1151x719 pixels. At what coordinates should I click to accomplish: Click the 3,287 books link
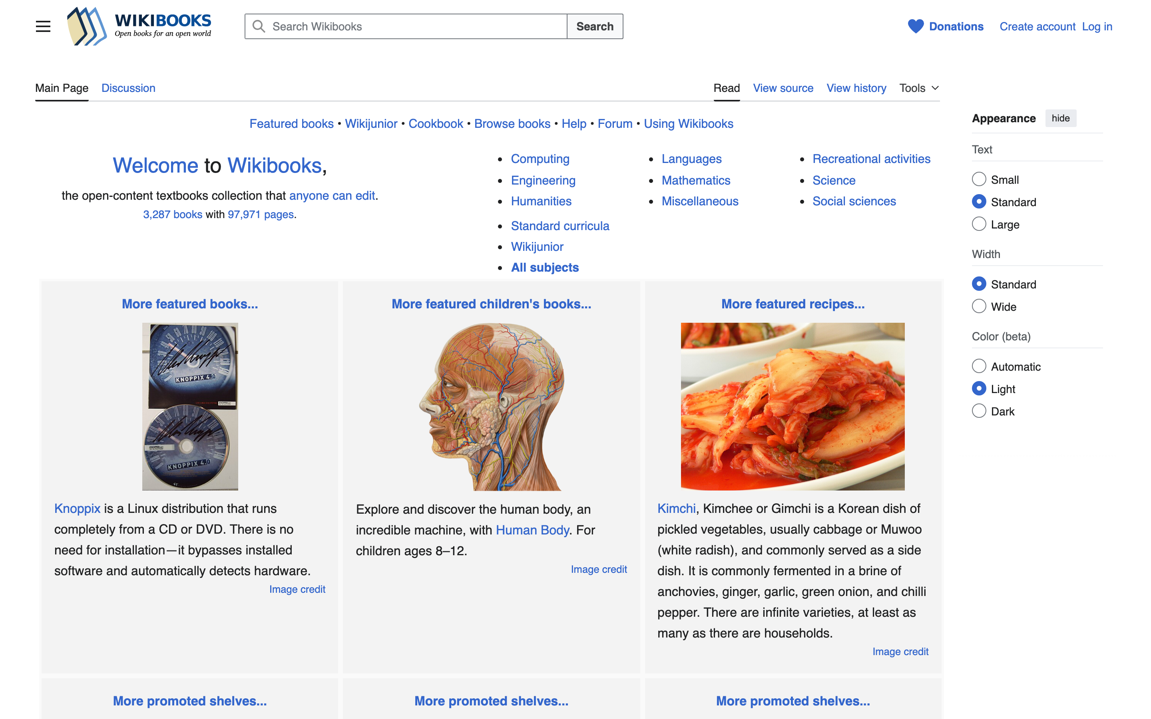click(x=173, y=215)
